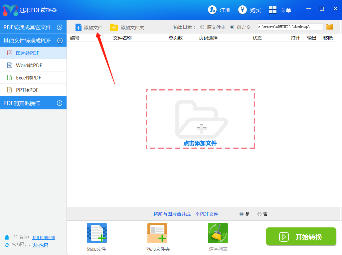Screen dimensions: 342x255
Task: Click the large bottom Add File document icon
Action: point(96,233)
